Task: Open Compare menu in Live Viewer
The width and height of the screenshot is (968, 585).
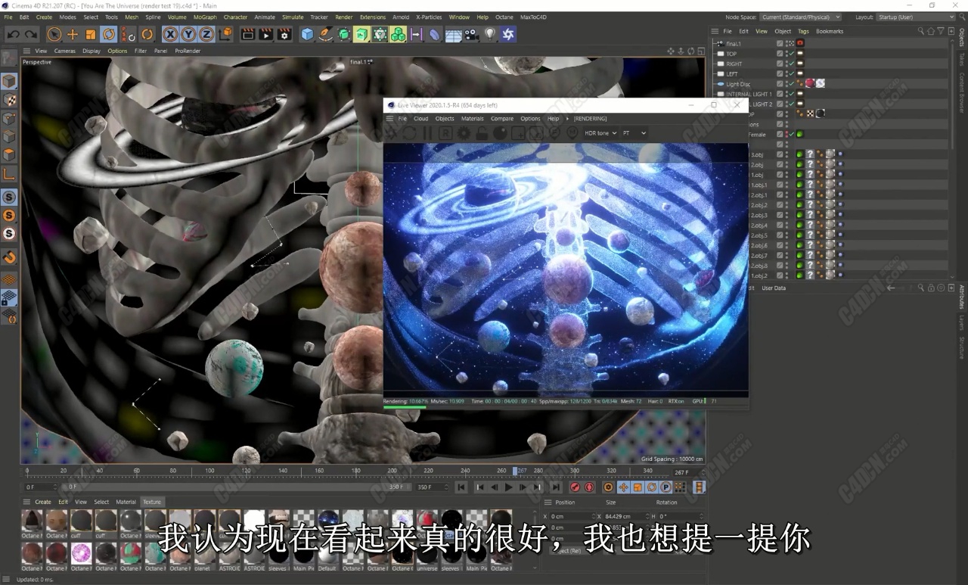Action: (x=502, y=119)
